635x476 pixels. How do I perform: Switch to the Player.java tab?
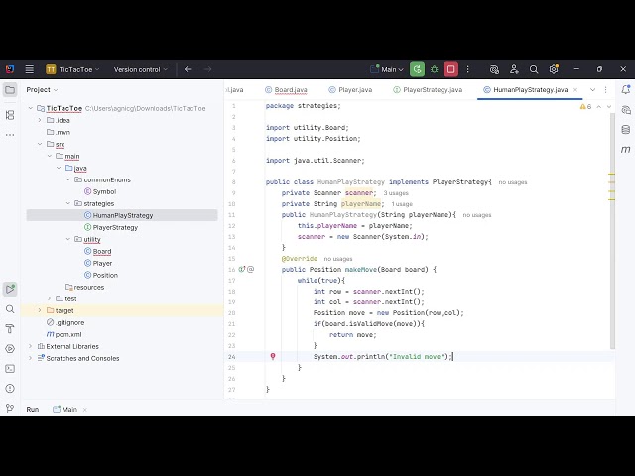click(350, 90)
